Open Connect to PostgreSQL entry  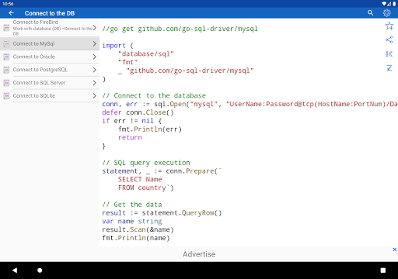[x=50, y=70]
